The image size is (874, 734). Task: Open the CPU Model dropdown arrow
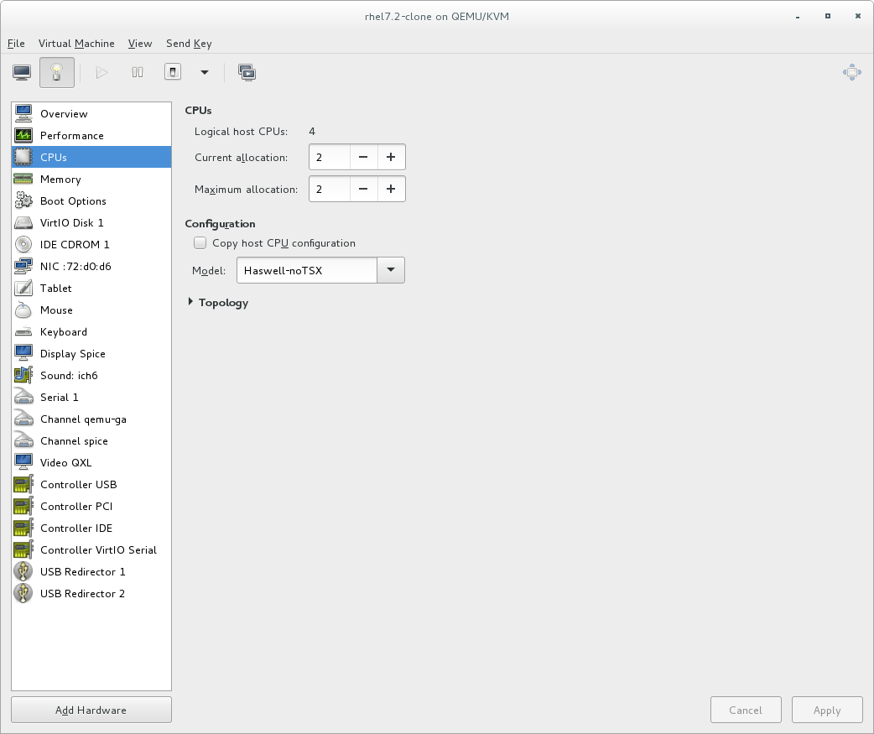(x=391, y=270)
